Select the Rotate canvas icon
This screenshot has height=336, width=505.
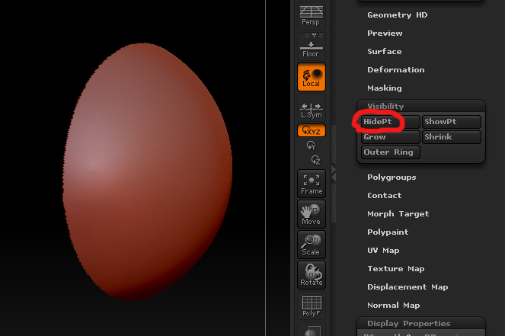[x=311, y=275]
